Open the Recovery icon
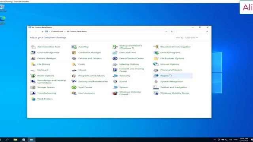Screen dimensions: 253x142 (x=115, y=76)
